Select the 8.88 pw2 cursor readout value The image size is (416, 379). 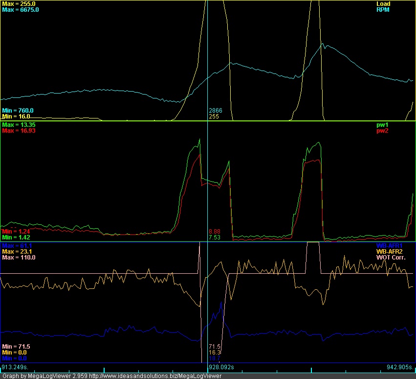click(214, 231)
